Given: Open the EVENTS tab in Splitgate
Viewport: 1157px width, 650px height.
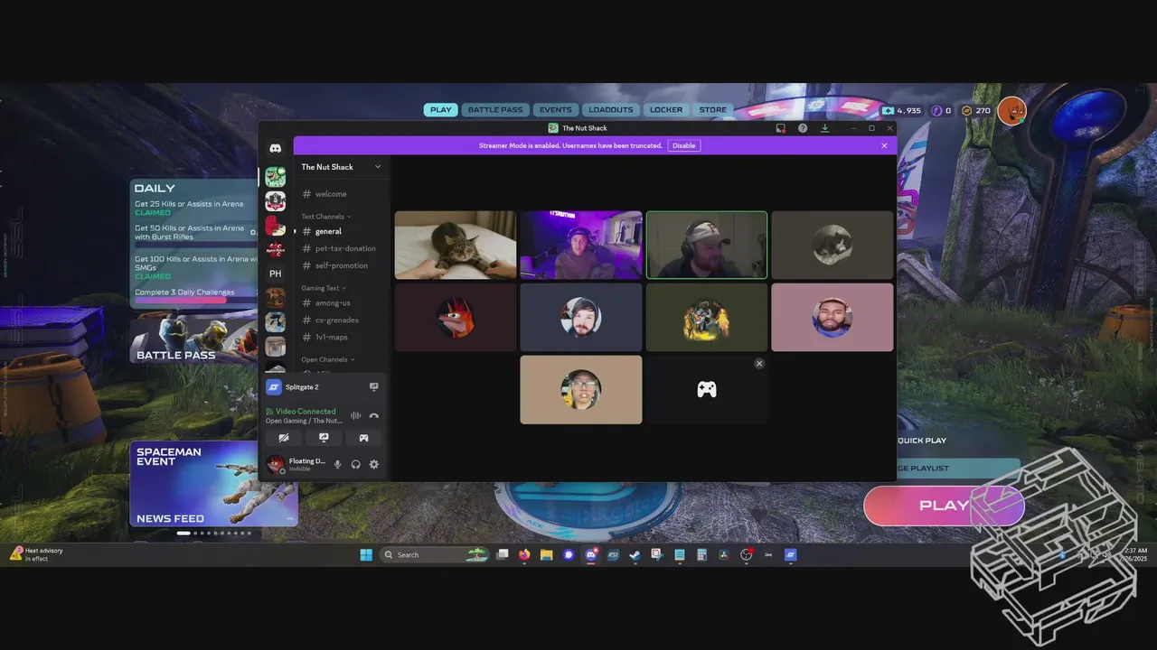Looking at the screenshot, I should 555,110.
